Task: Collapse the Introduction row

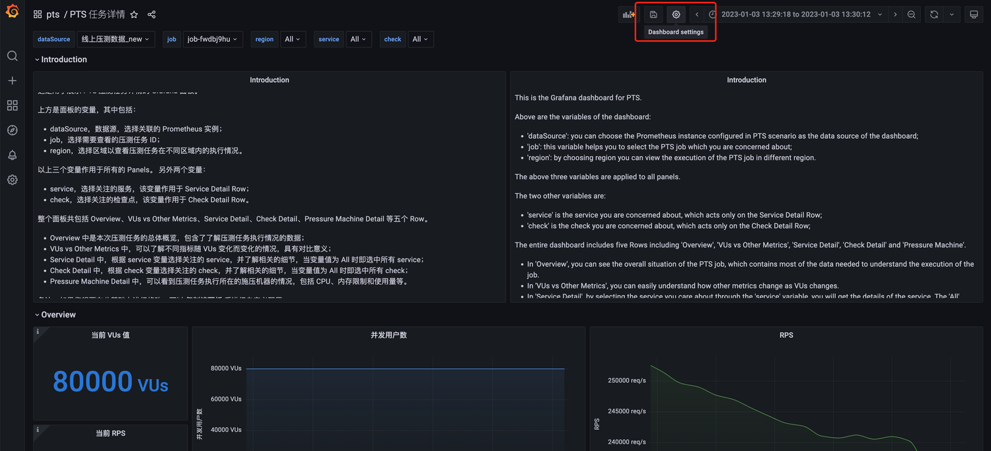Action: tap(60, 60)
